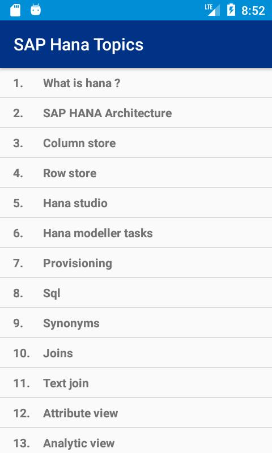Tap the clock showing 8:52
The image size is (272, 453).
(x=253, y=10)
